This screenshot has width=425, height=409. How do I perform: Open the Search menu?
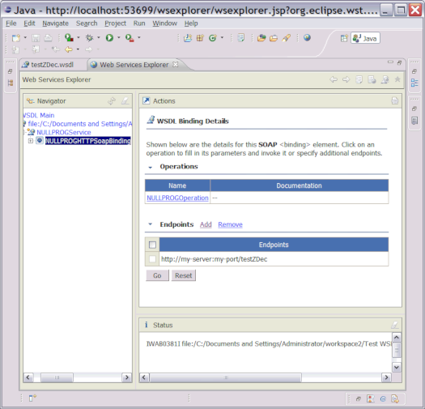point(87,23)
